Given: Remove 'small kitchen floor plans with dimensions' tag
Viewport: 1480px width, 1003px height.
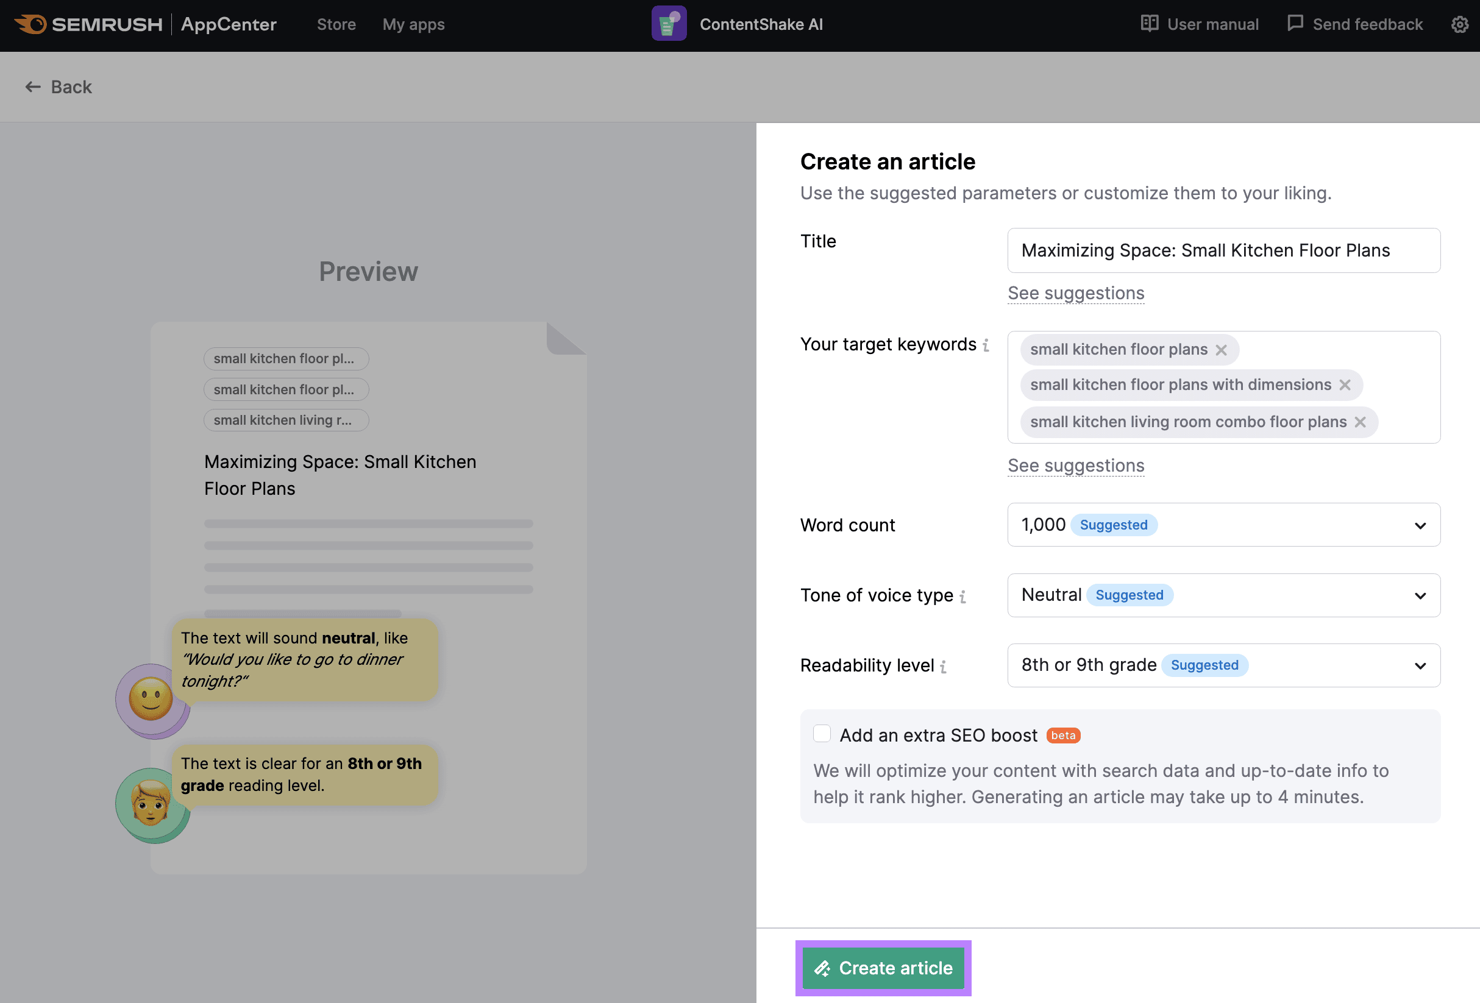Looking at the screenshot, I should [1344, 385].
